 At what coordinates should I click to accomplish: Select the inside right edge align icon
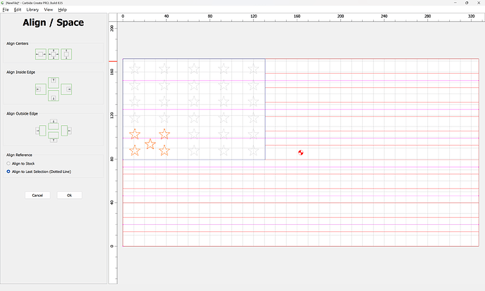67,89
